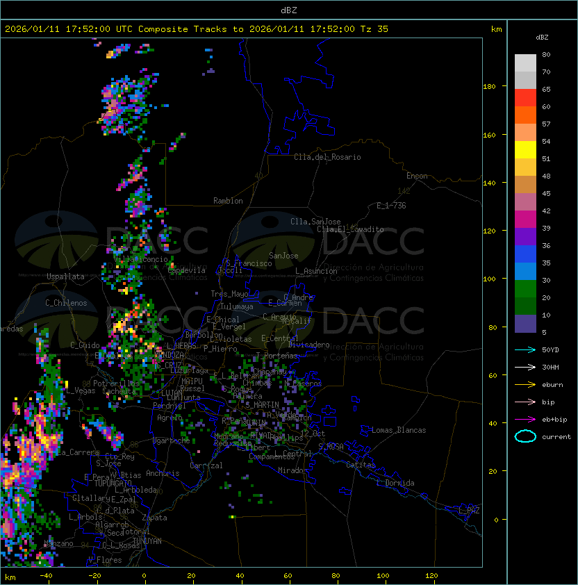Viewport: 578px width, 585px height.
Task: Click the Mirador map label
Action: click(292, 470)
